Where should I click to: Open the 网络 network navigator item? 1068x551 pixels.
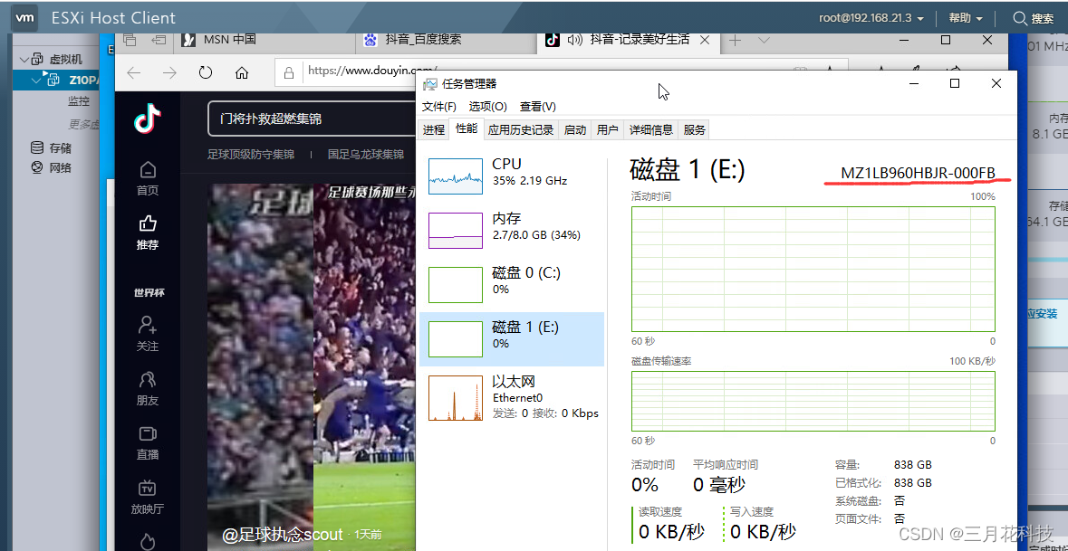click(x=61, y=167)
